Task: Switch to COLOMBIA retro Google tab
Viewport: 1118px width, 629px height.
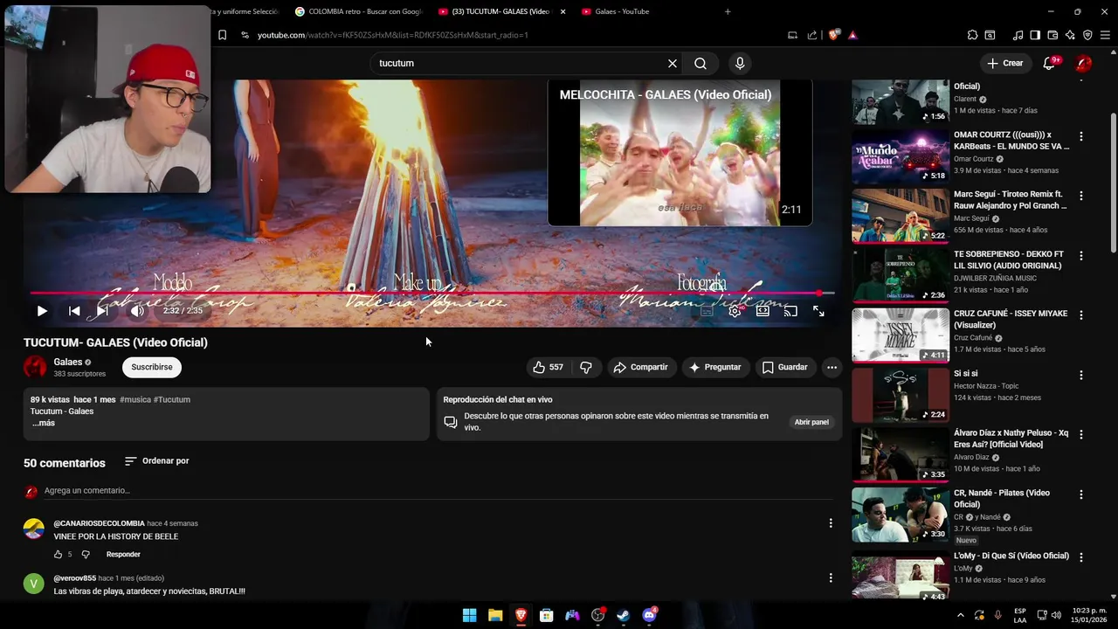Action: click(358, 11)
